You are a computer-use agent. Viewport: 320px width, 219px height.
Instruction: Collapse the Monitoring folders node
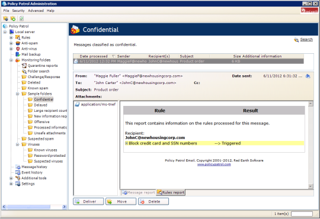[x=11, y=60]
